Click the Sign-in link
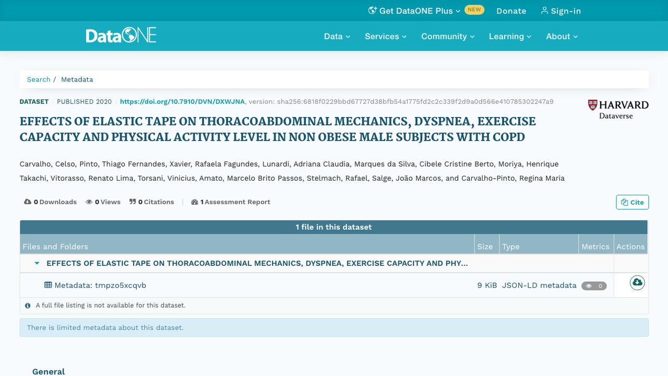Image resolution: width=668 pixels, height=376 pixels. point(561,11)
